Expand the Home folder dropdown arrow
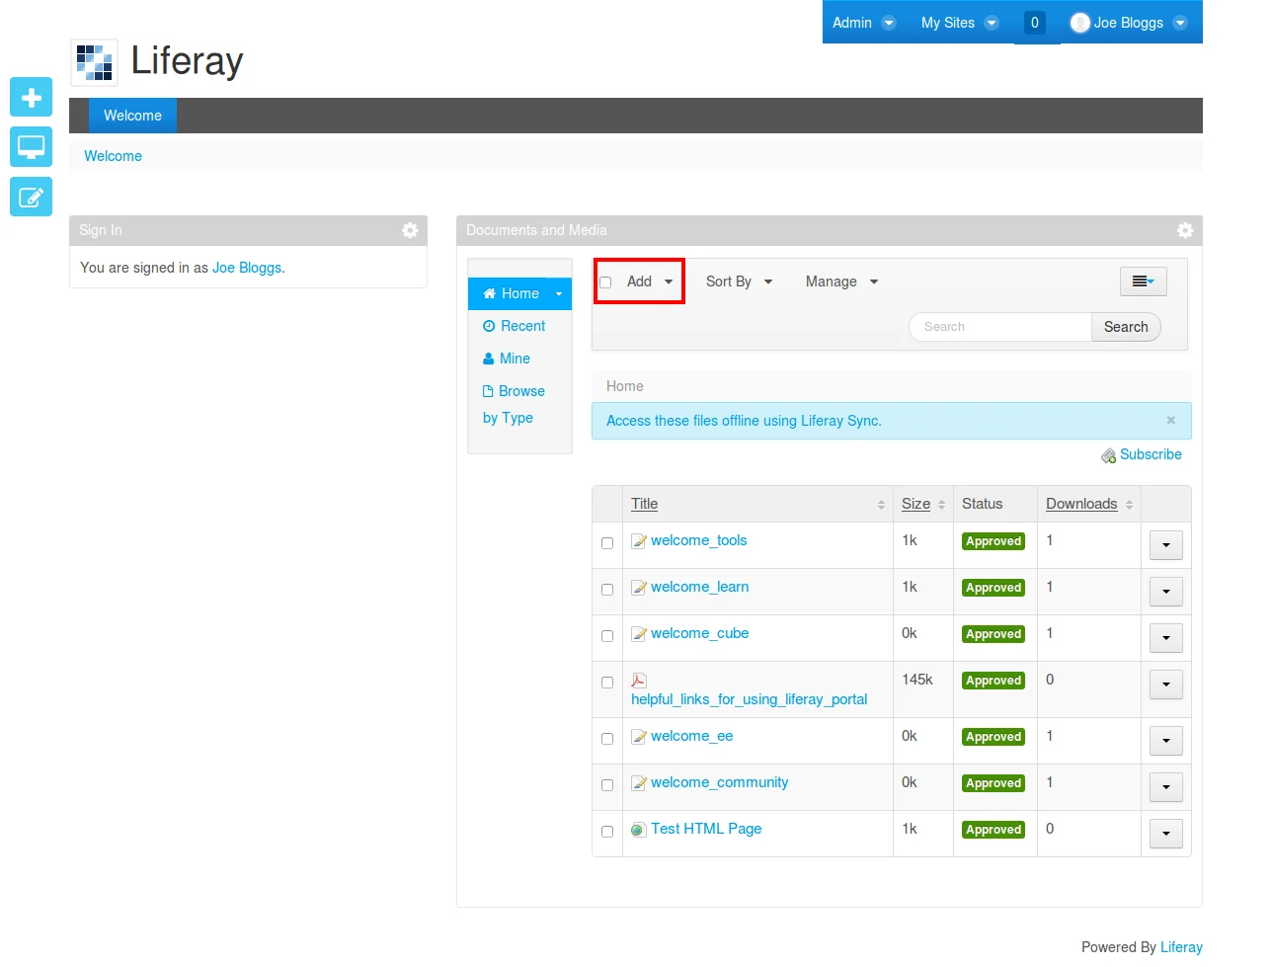This screenshot has height=967, width=1272. 559,293
